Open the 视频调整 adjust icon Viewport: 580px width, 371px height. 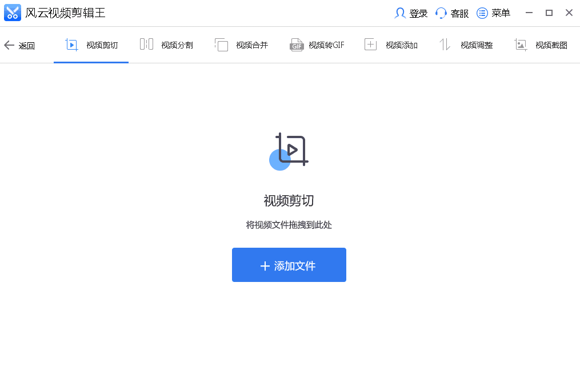coord(445,44)
